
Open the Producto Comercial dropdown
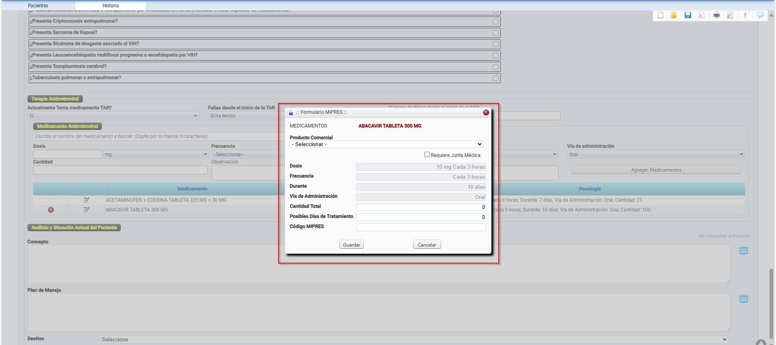coord(386,144)
